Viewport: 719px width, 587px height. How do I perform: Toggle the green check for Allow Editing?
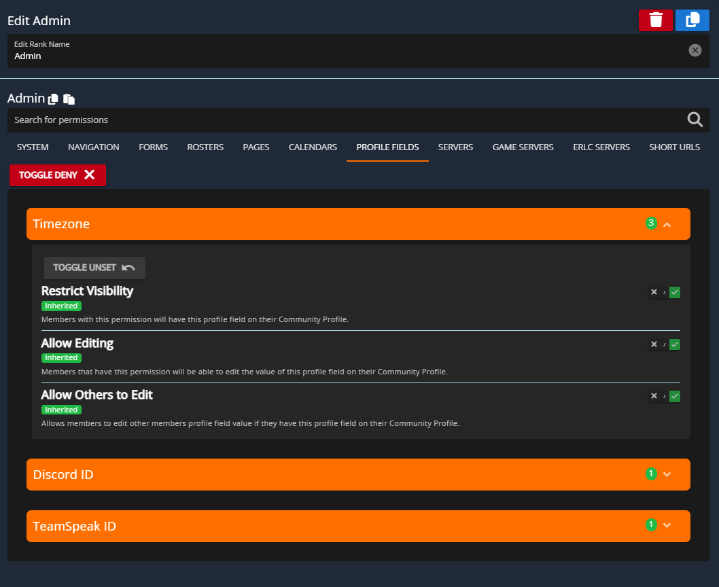point(674,344)
